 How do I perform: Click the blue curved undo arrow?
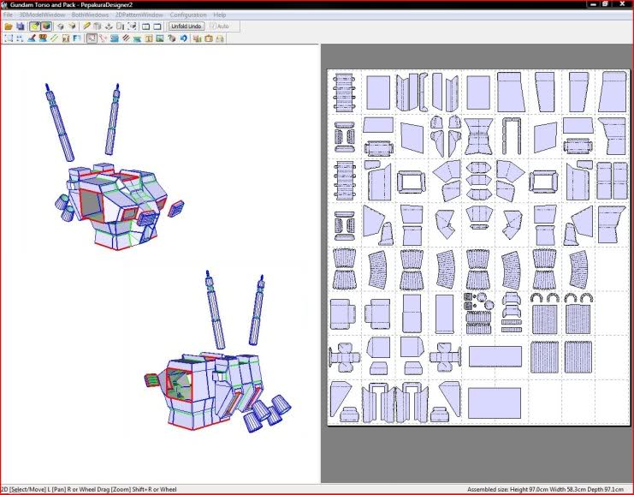183,39
